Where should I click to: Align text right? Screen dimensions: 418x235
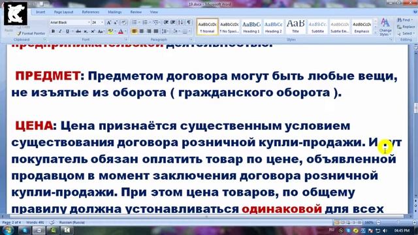point(149,31)
